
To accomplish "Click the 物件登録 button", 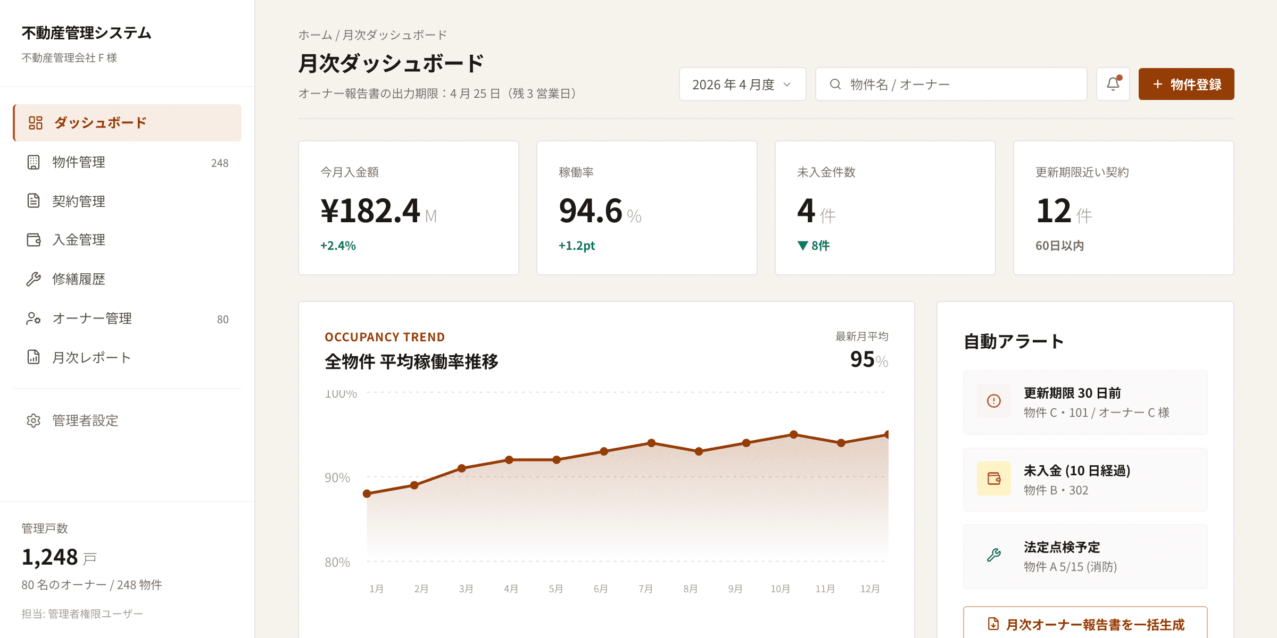I will [x=1186, y=84].
